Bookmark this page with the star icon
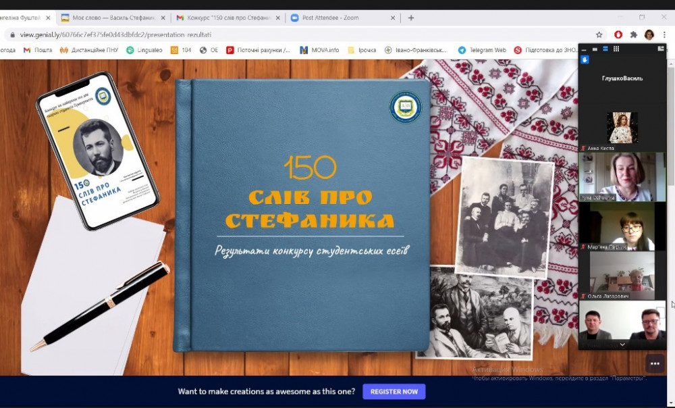Viewport: 675px width, 408px height. pos(599,35)
